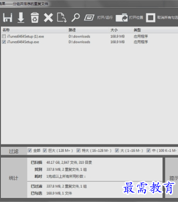Click the 过滤 panel label

(x=13, y=151)
